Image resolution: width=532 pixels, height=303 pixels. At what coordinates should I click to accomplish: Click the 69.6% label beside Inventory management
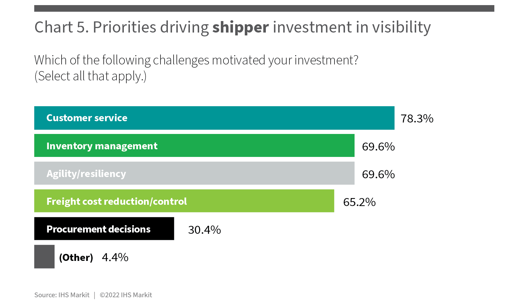tap(378, 147)
